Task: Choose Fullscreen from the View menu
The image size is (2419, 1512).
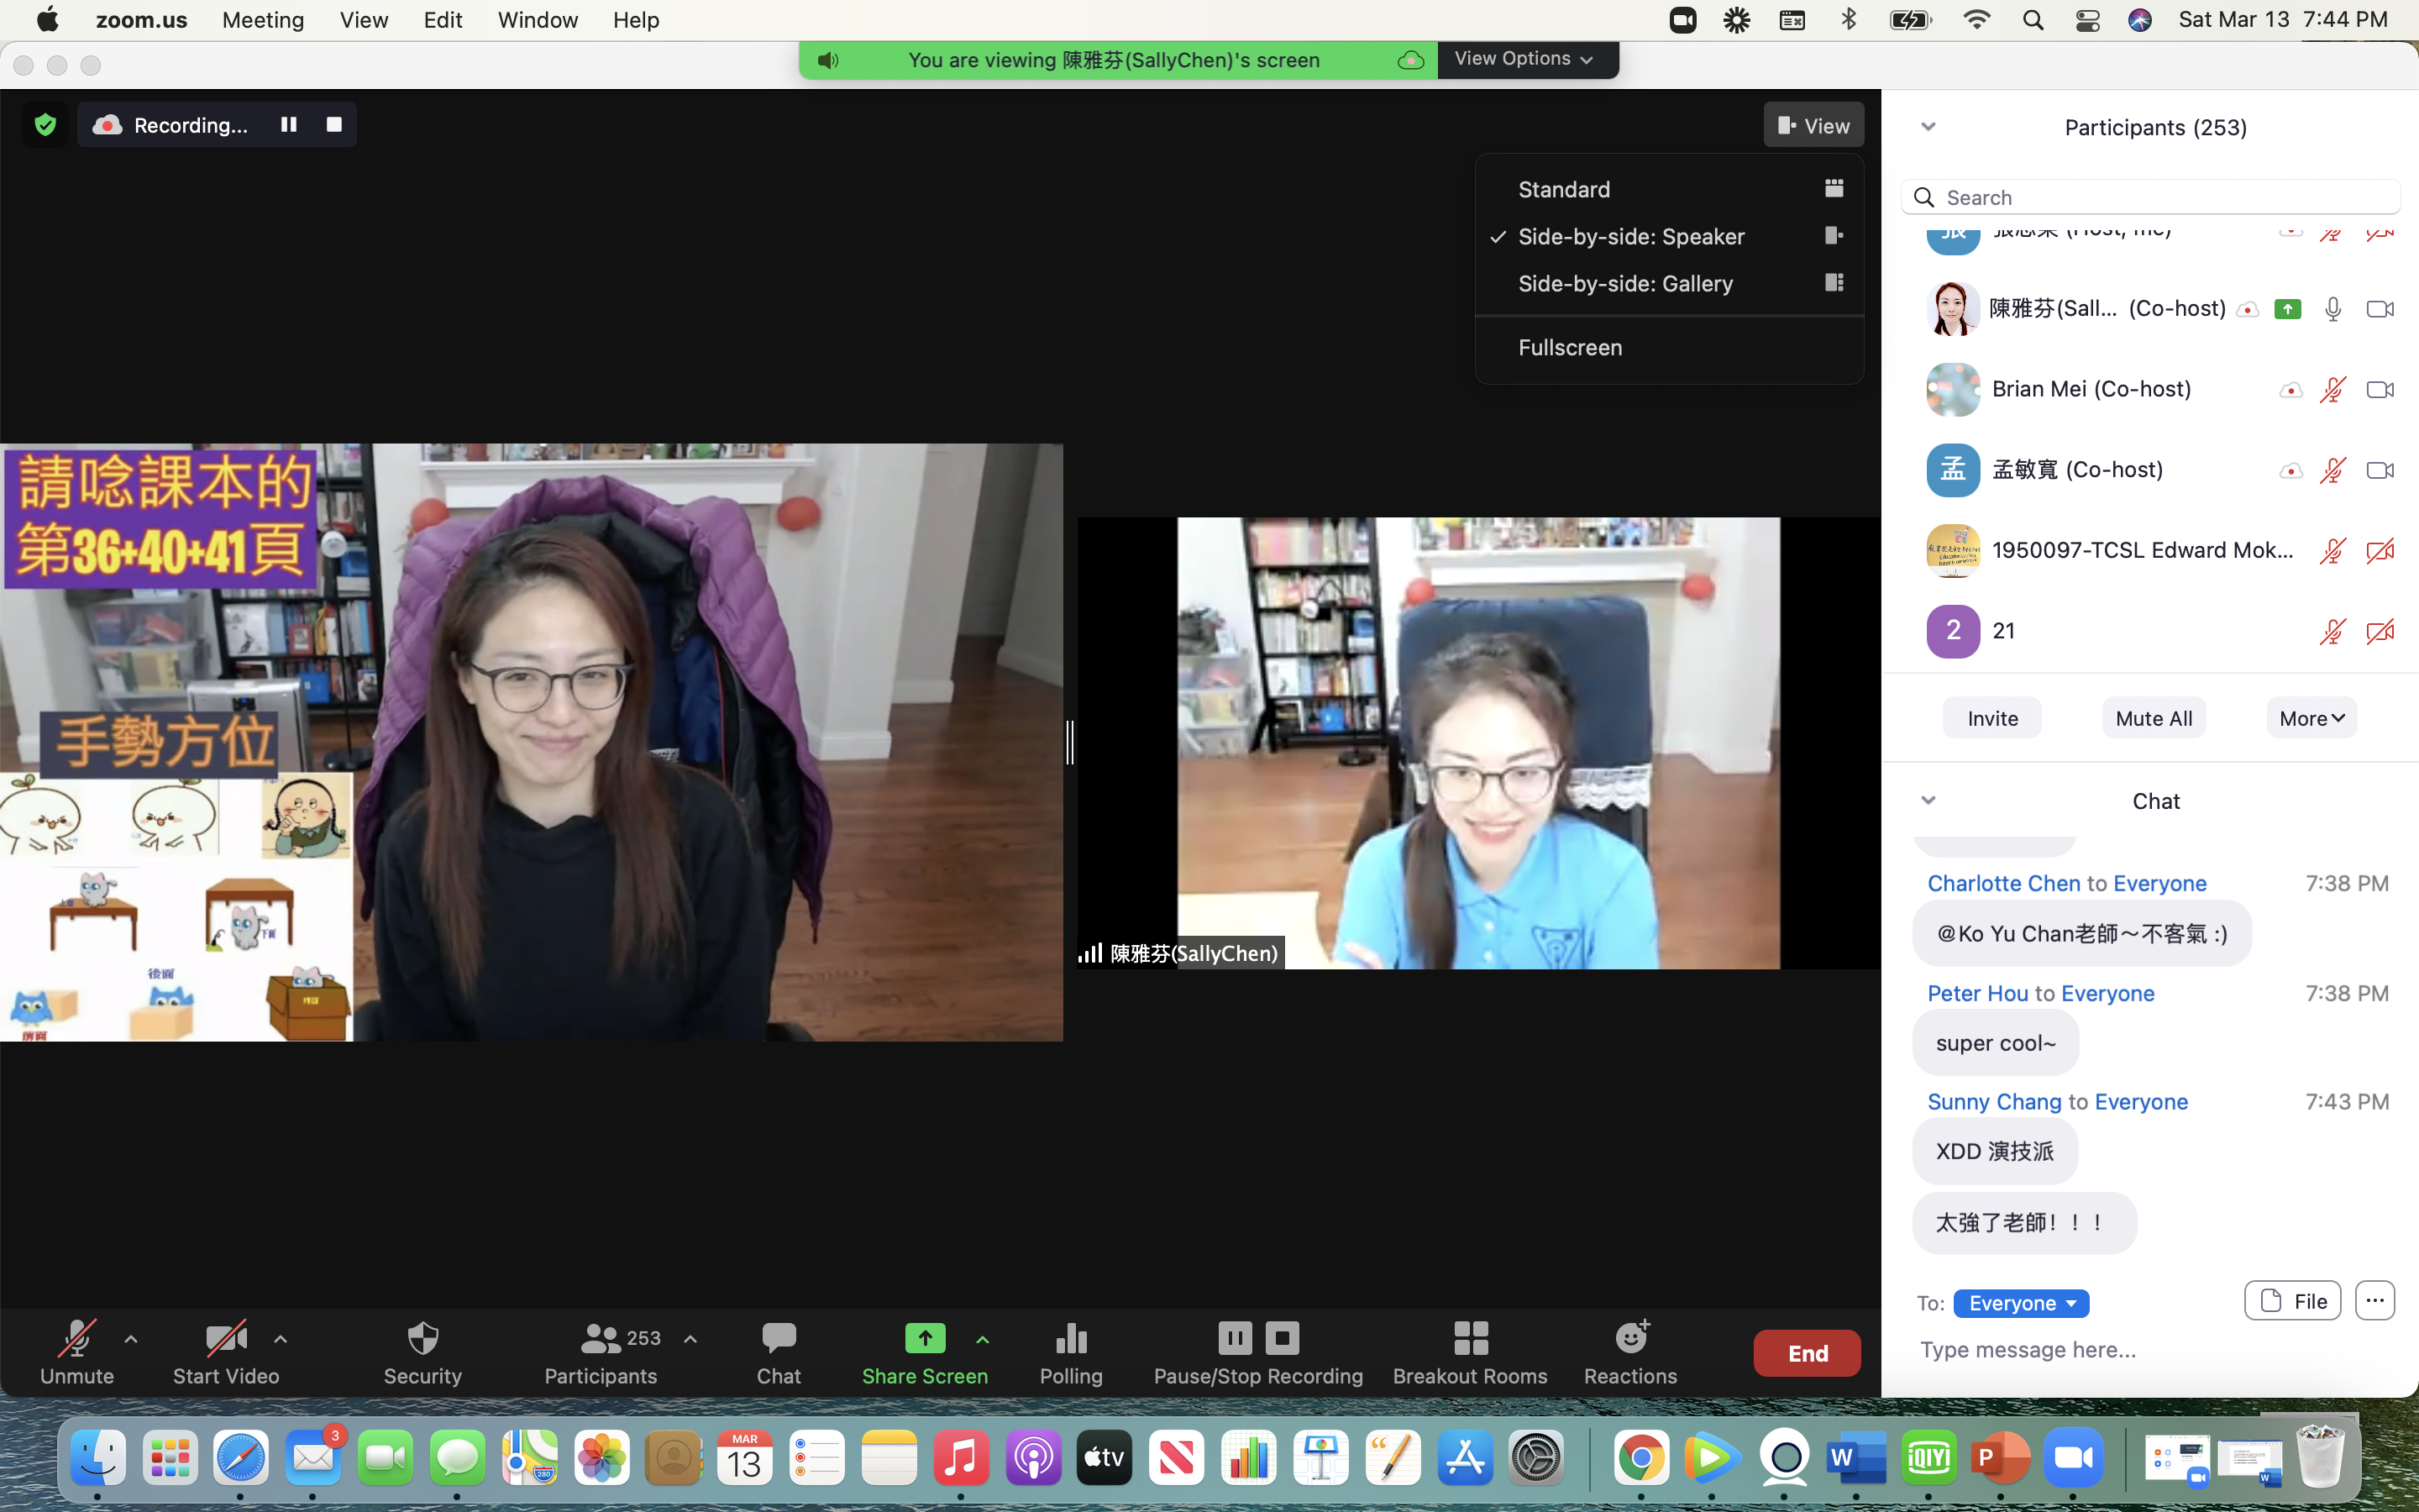Action: click(x=1571, y=348)
